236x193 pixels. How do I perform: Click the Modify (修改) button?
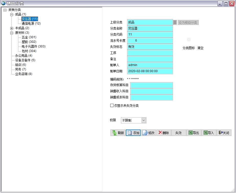click(x=148, y=133)
